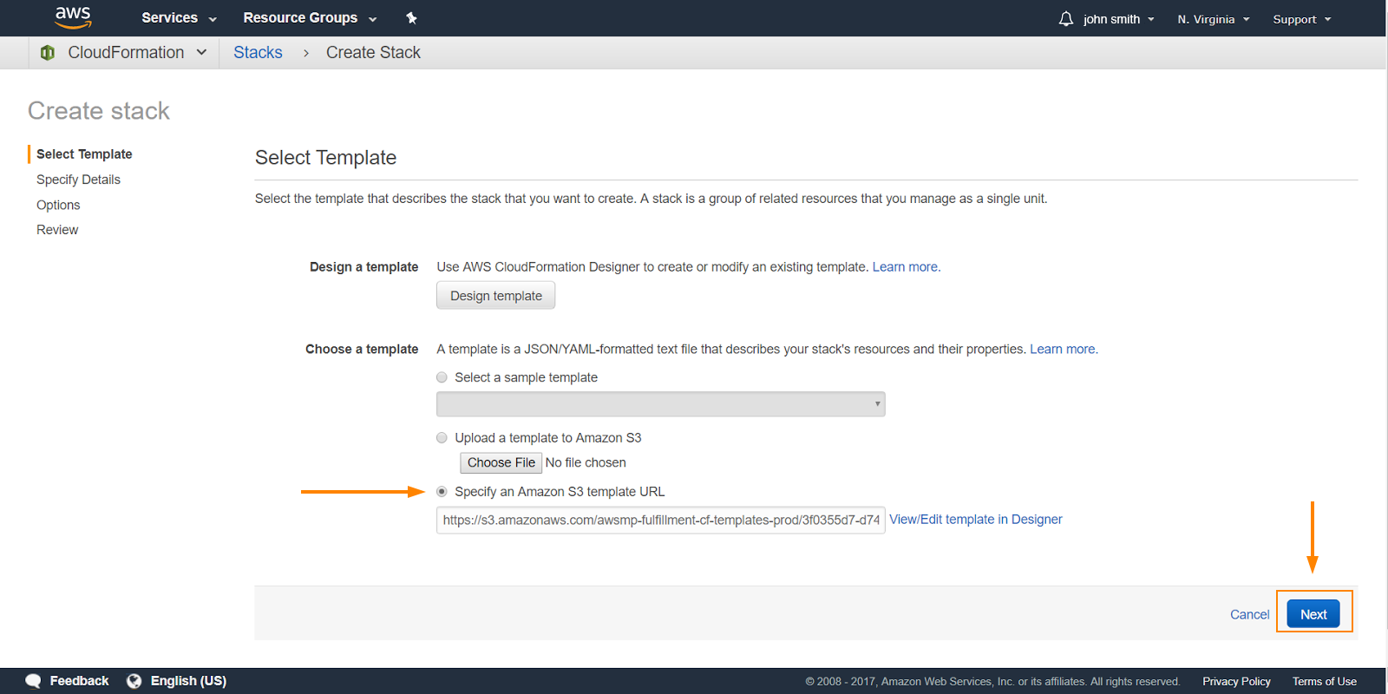
Task: Click the Feedback footer label
Action: click(79, 681)
